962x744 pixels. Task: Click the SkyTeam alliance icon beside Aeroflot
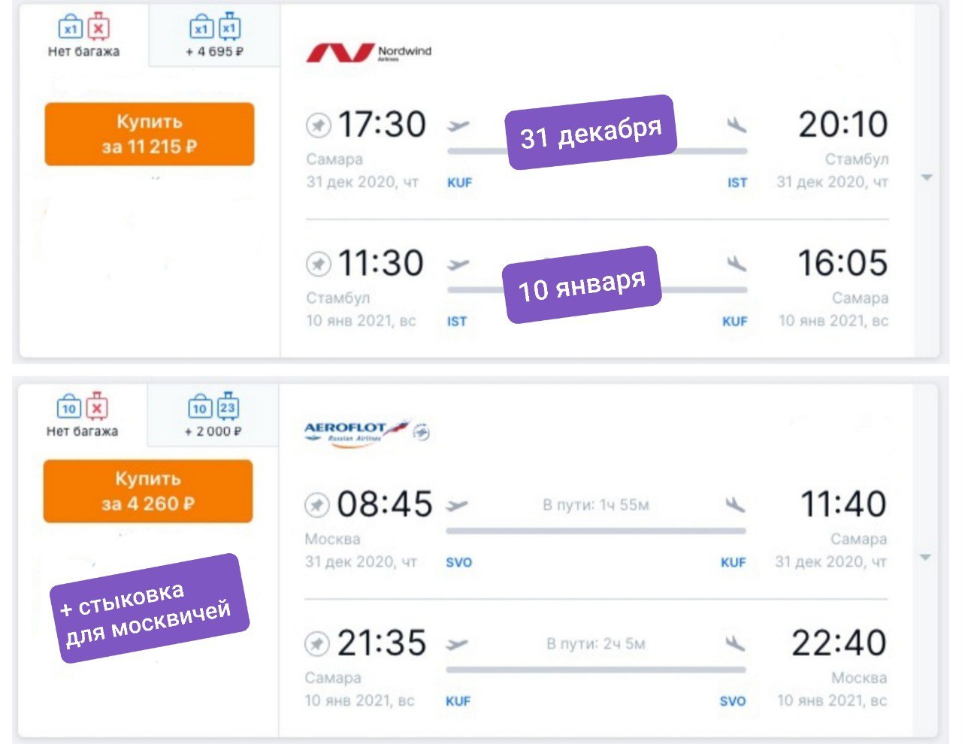(422, 432)
